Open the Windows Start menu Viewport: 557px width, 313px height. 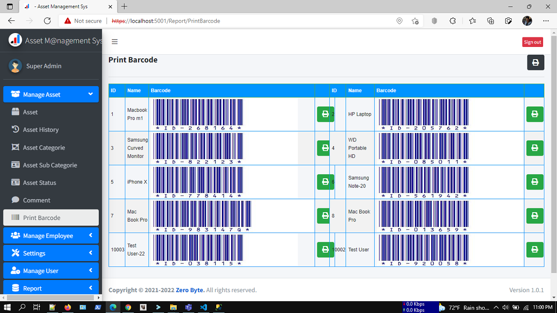[7, 307]
